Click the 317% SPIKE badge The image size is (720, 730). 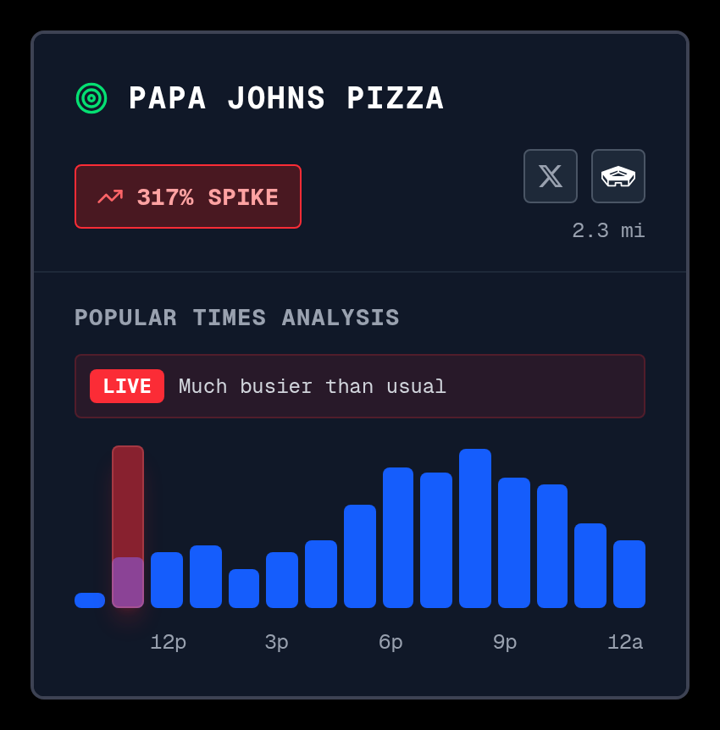point(188,196)
